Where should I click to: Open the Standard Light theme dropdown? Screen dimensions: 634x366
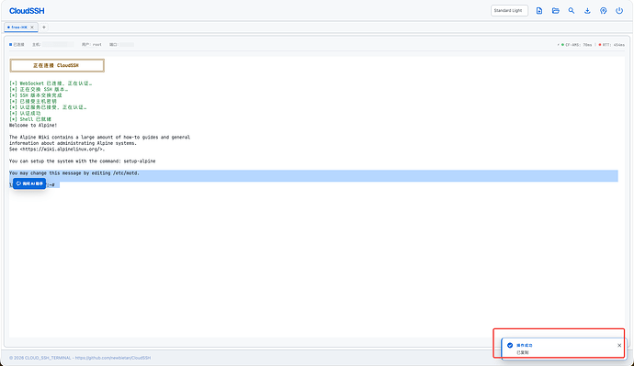(x=509, y=10)
